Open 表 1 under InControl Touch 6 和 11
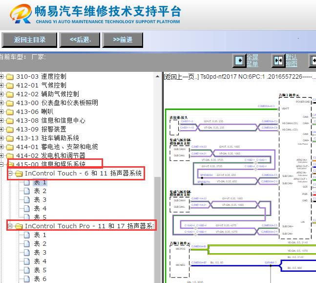The height and width of the screenshot is (283, 316). [x=40, y=182]
